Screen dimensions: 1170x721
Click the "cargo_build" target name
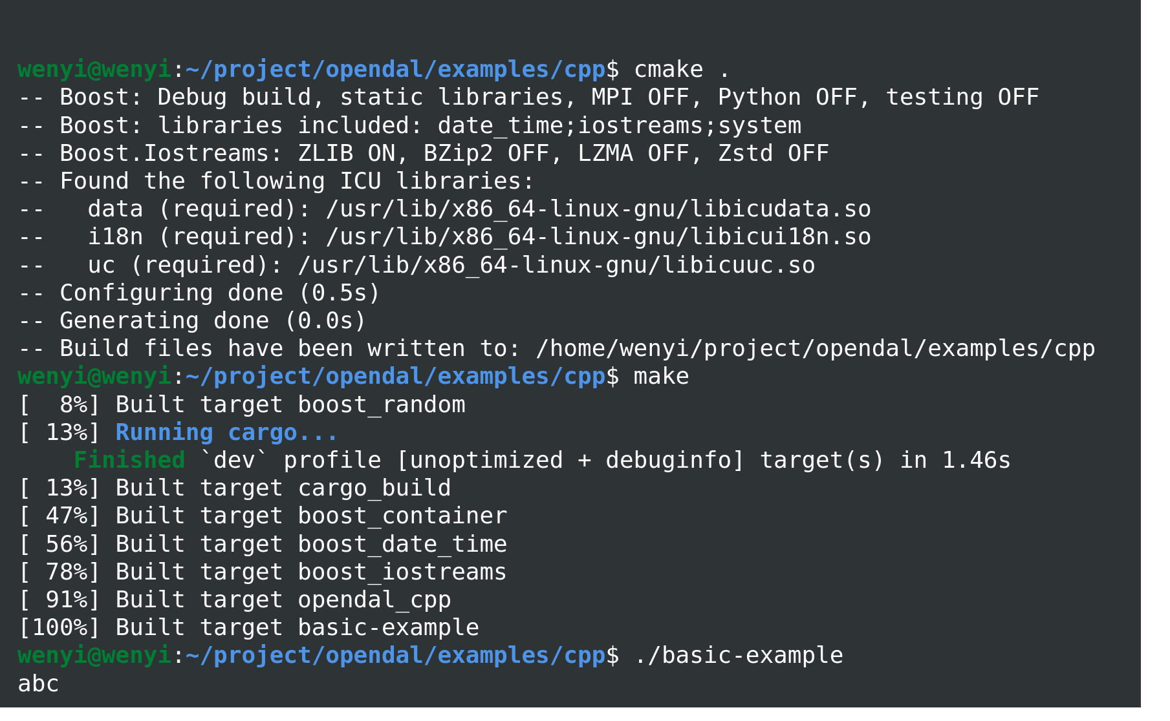374,488
